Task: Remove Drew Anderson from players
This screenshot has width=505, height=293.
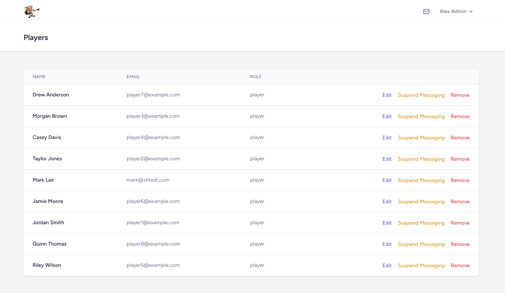Action: [x=460, y=95]
